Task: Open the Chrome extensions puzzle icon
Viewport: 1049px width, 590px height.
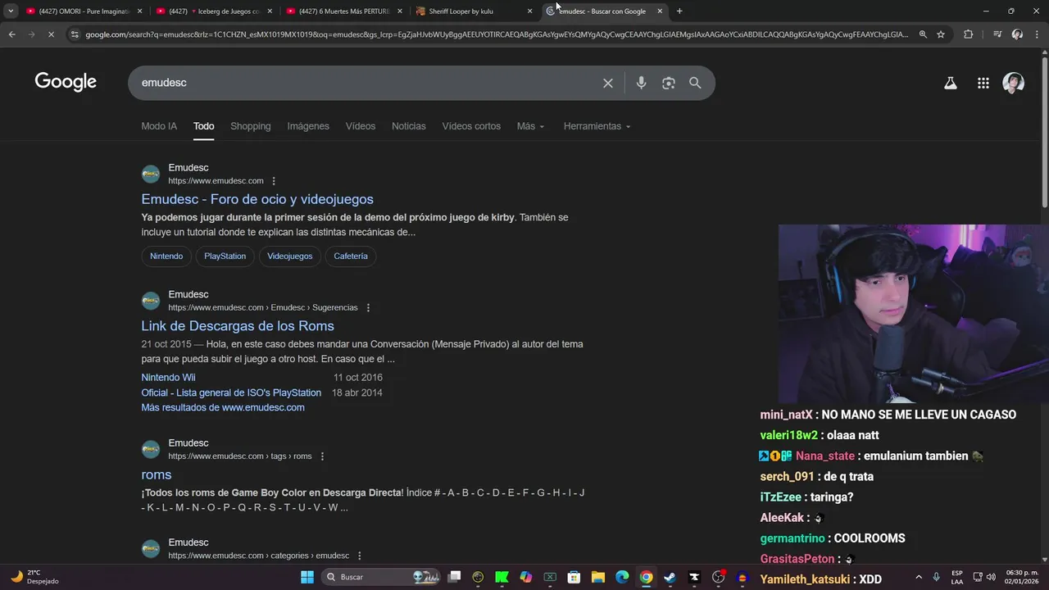Action: coord(968,34)
